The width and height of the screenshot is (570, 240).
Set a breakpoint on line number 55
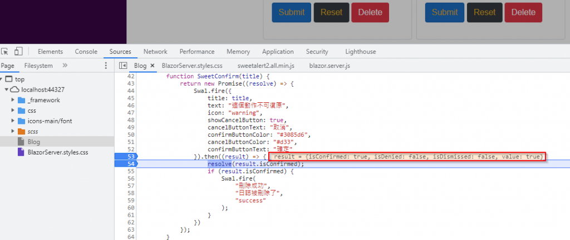point(131,171)
